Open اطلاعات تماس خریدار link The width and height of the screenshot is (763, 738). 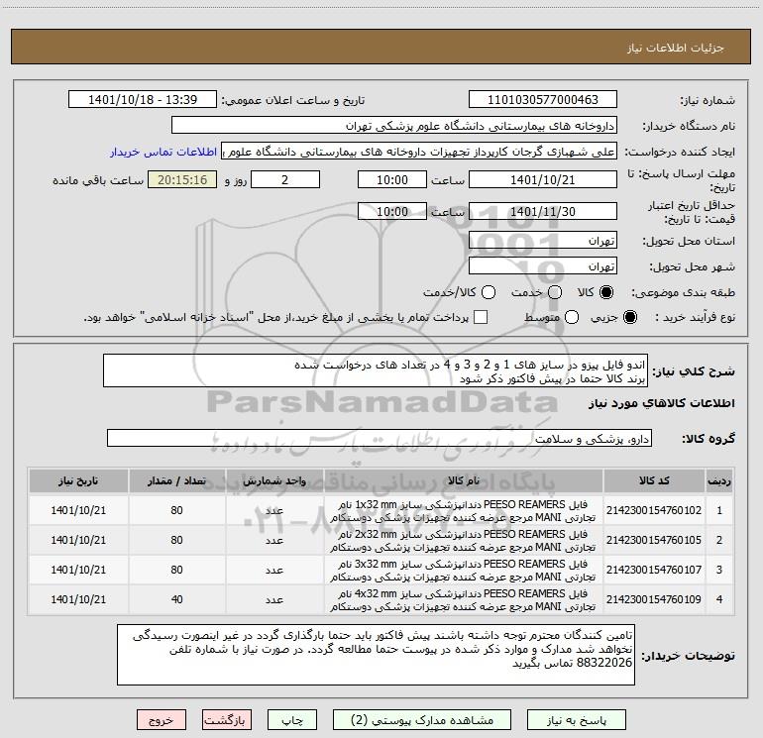(163, 152)
